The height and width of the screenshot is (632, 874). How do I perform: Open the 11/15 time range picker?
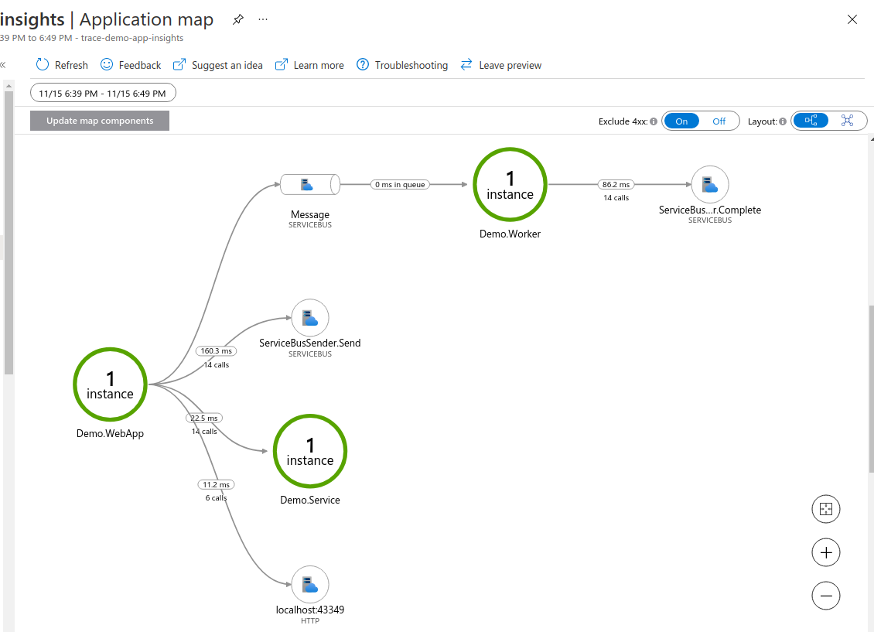coord(103,93)
